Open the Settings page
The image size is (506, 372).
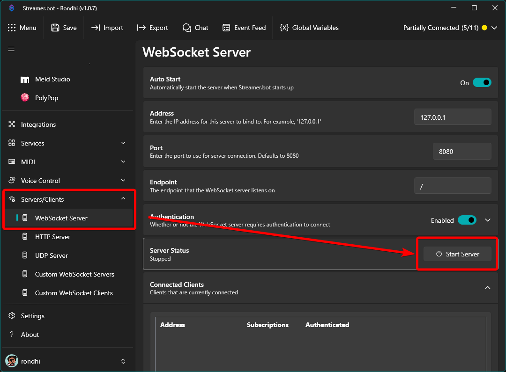click(68, 315)
